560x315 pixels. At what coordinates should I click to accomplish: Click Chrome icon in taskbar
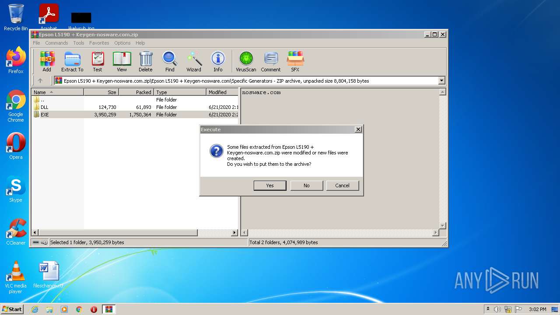[x=79, y=309]
